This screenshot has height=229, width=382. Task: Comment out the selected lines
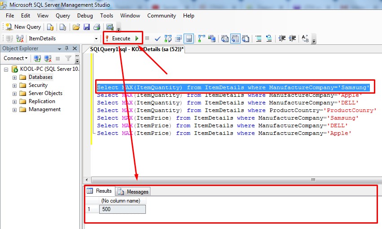pyautogui.click(x=259, y=39)
